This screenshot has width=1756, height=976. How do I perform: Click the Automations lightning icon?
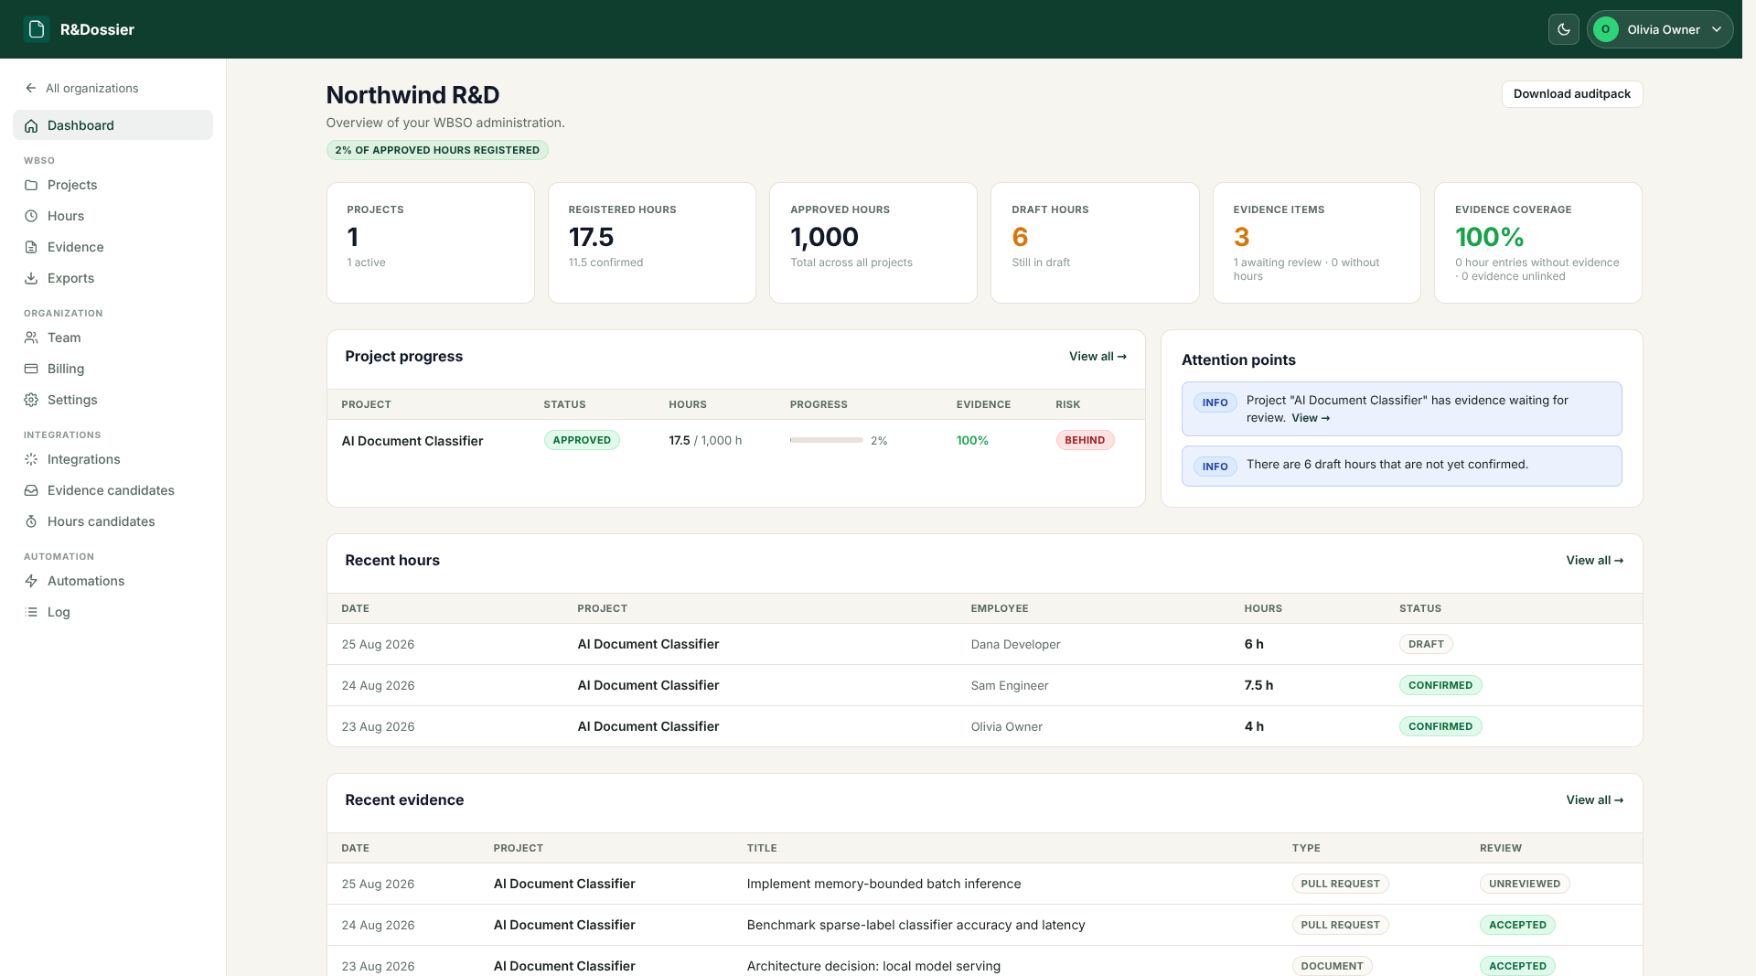pyautogui.click(x=31, y=581)
